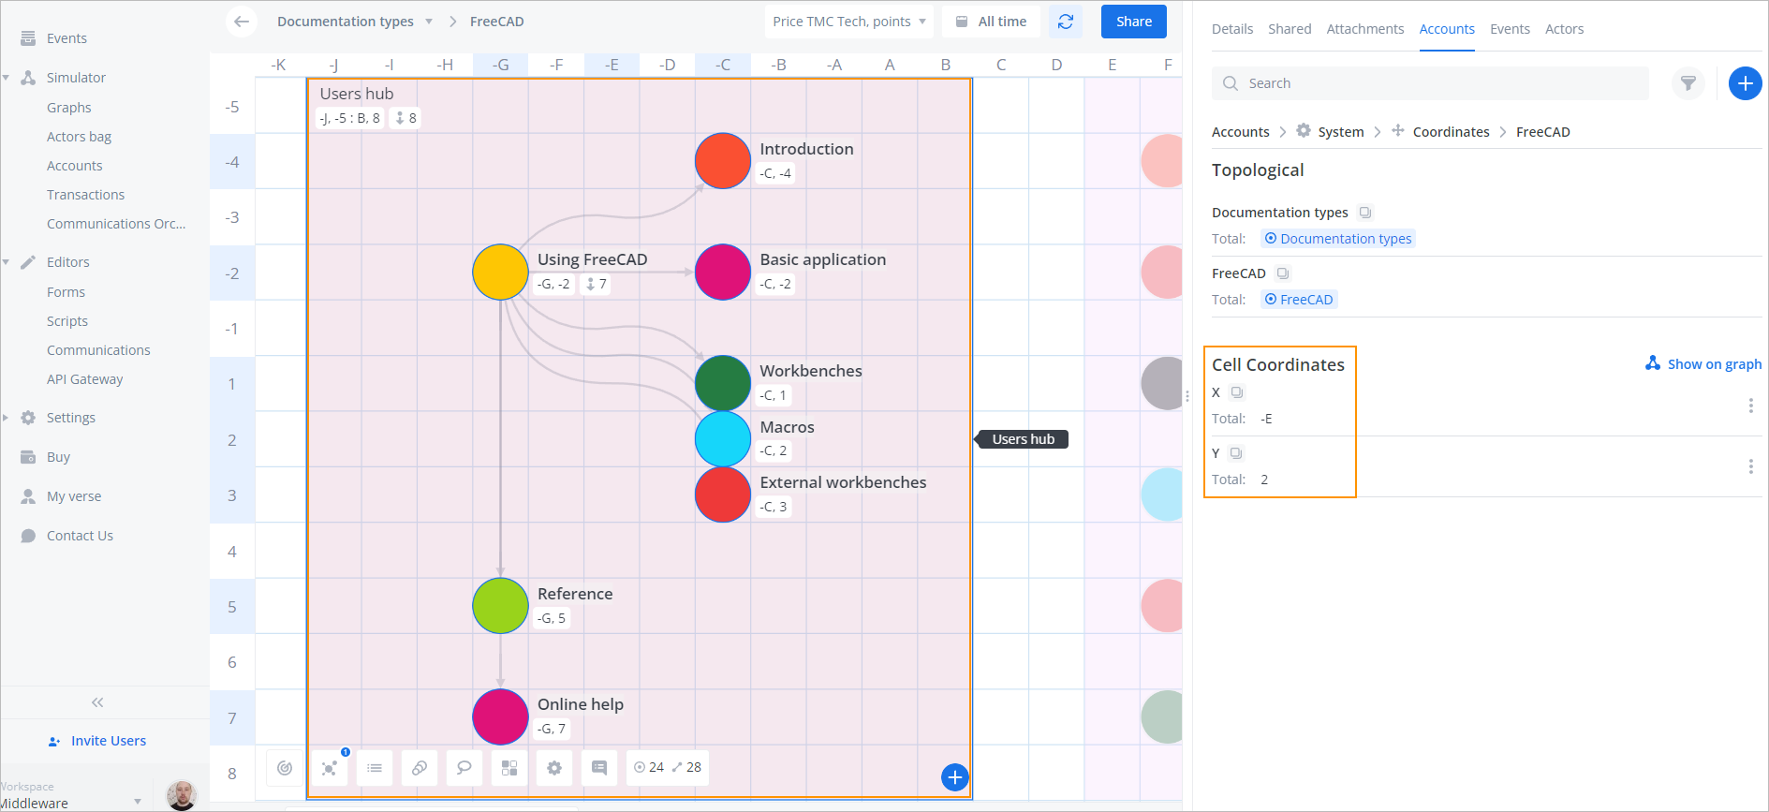Go back with the arrow button
This screenshot has height=812, width=1769.
[x=242, y=22]
